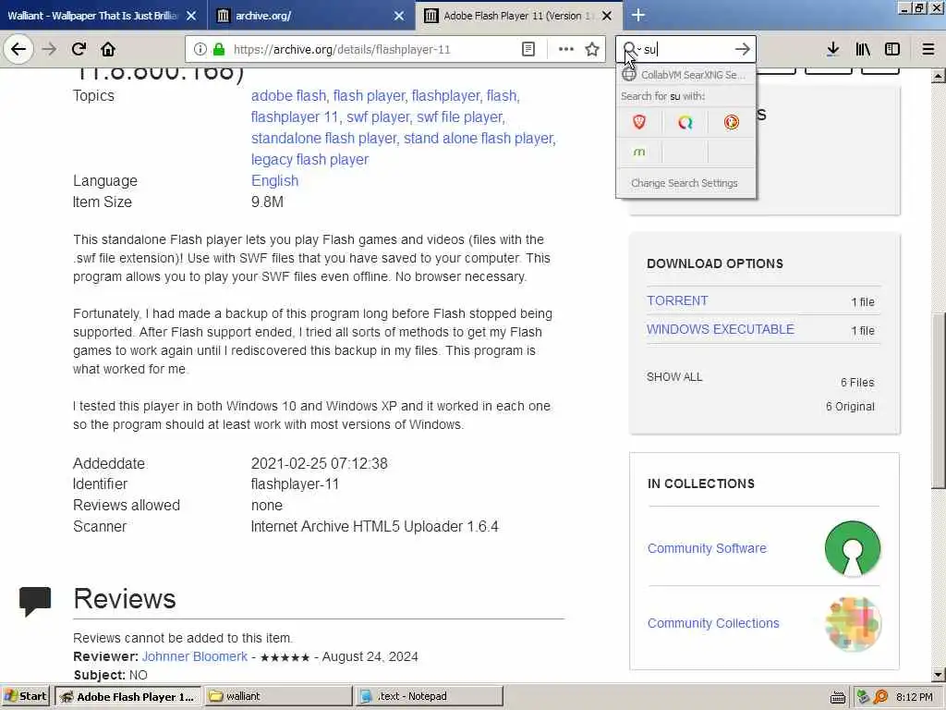This screenshot has width=946, height=710.
Task: Click the Community Software green logo
Action: (853, 548)
